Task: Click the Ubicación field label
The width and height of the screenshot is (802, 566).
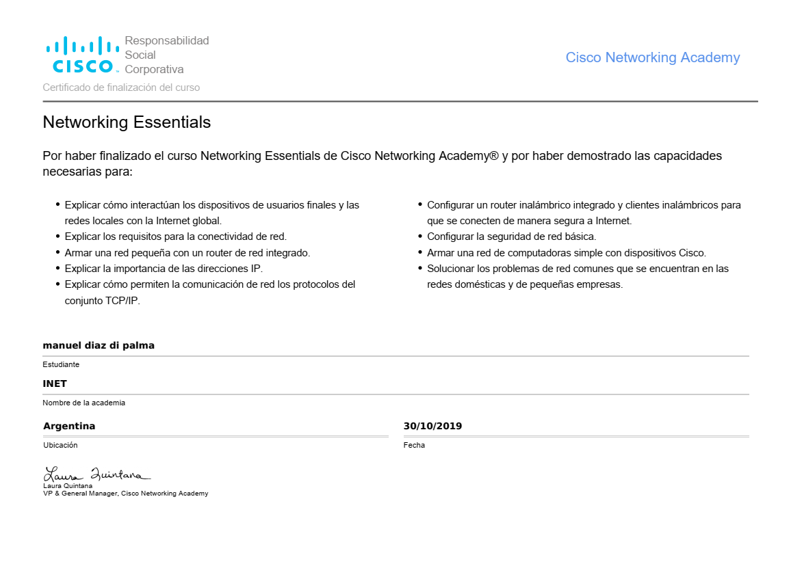Action: 60,445
